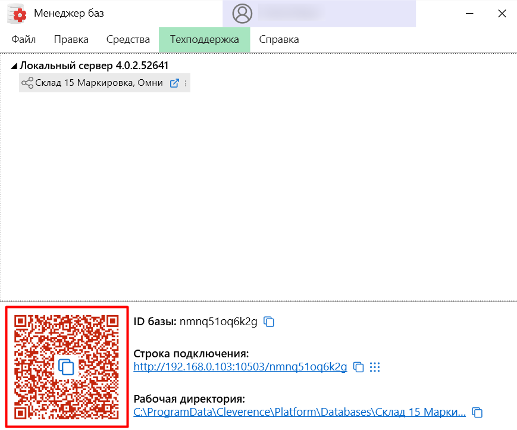Click the share icon before Склад 15 Маркировка

27,83
